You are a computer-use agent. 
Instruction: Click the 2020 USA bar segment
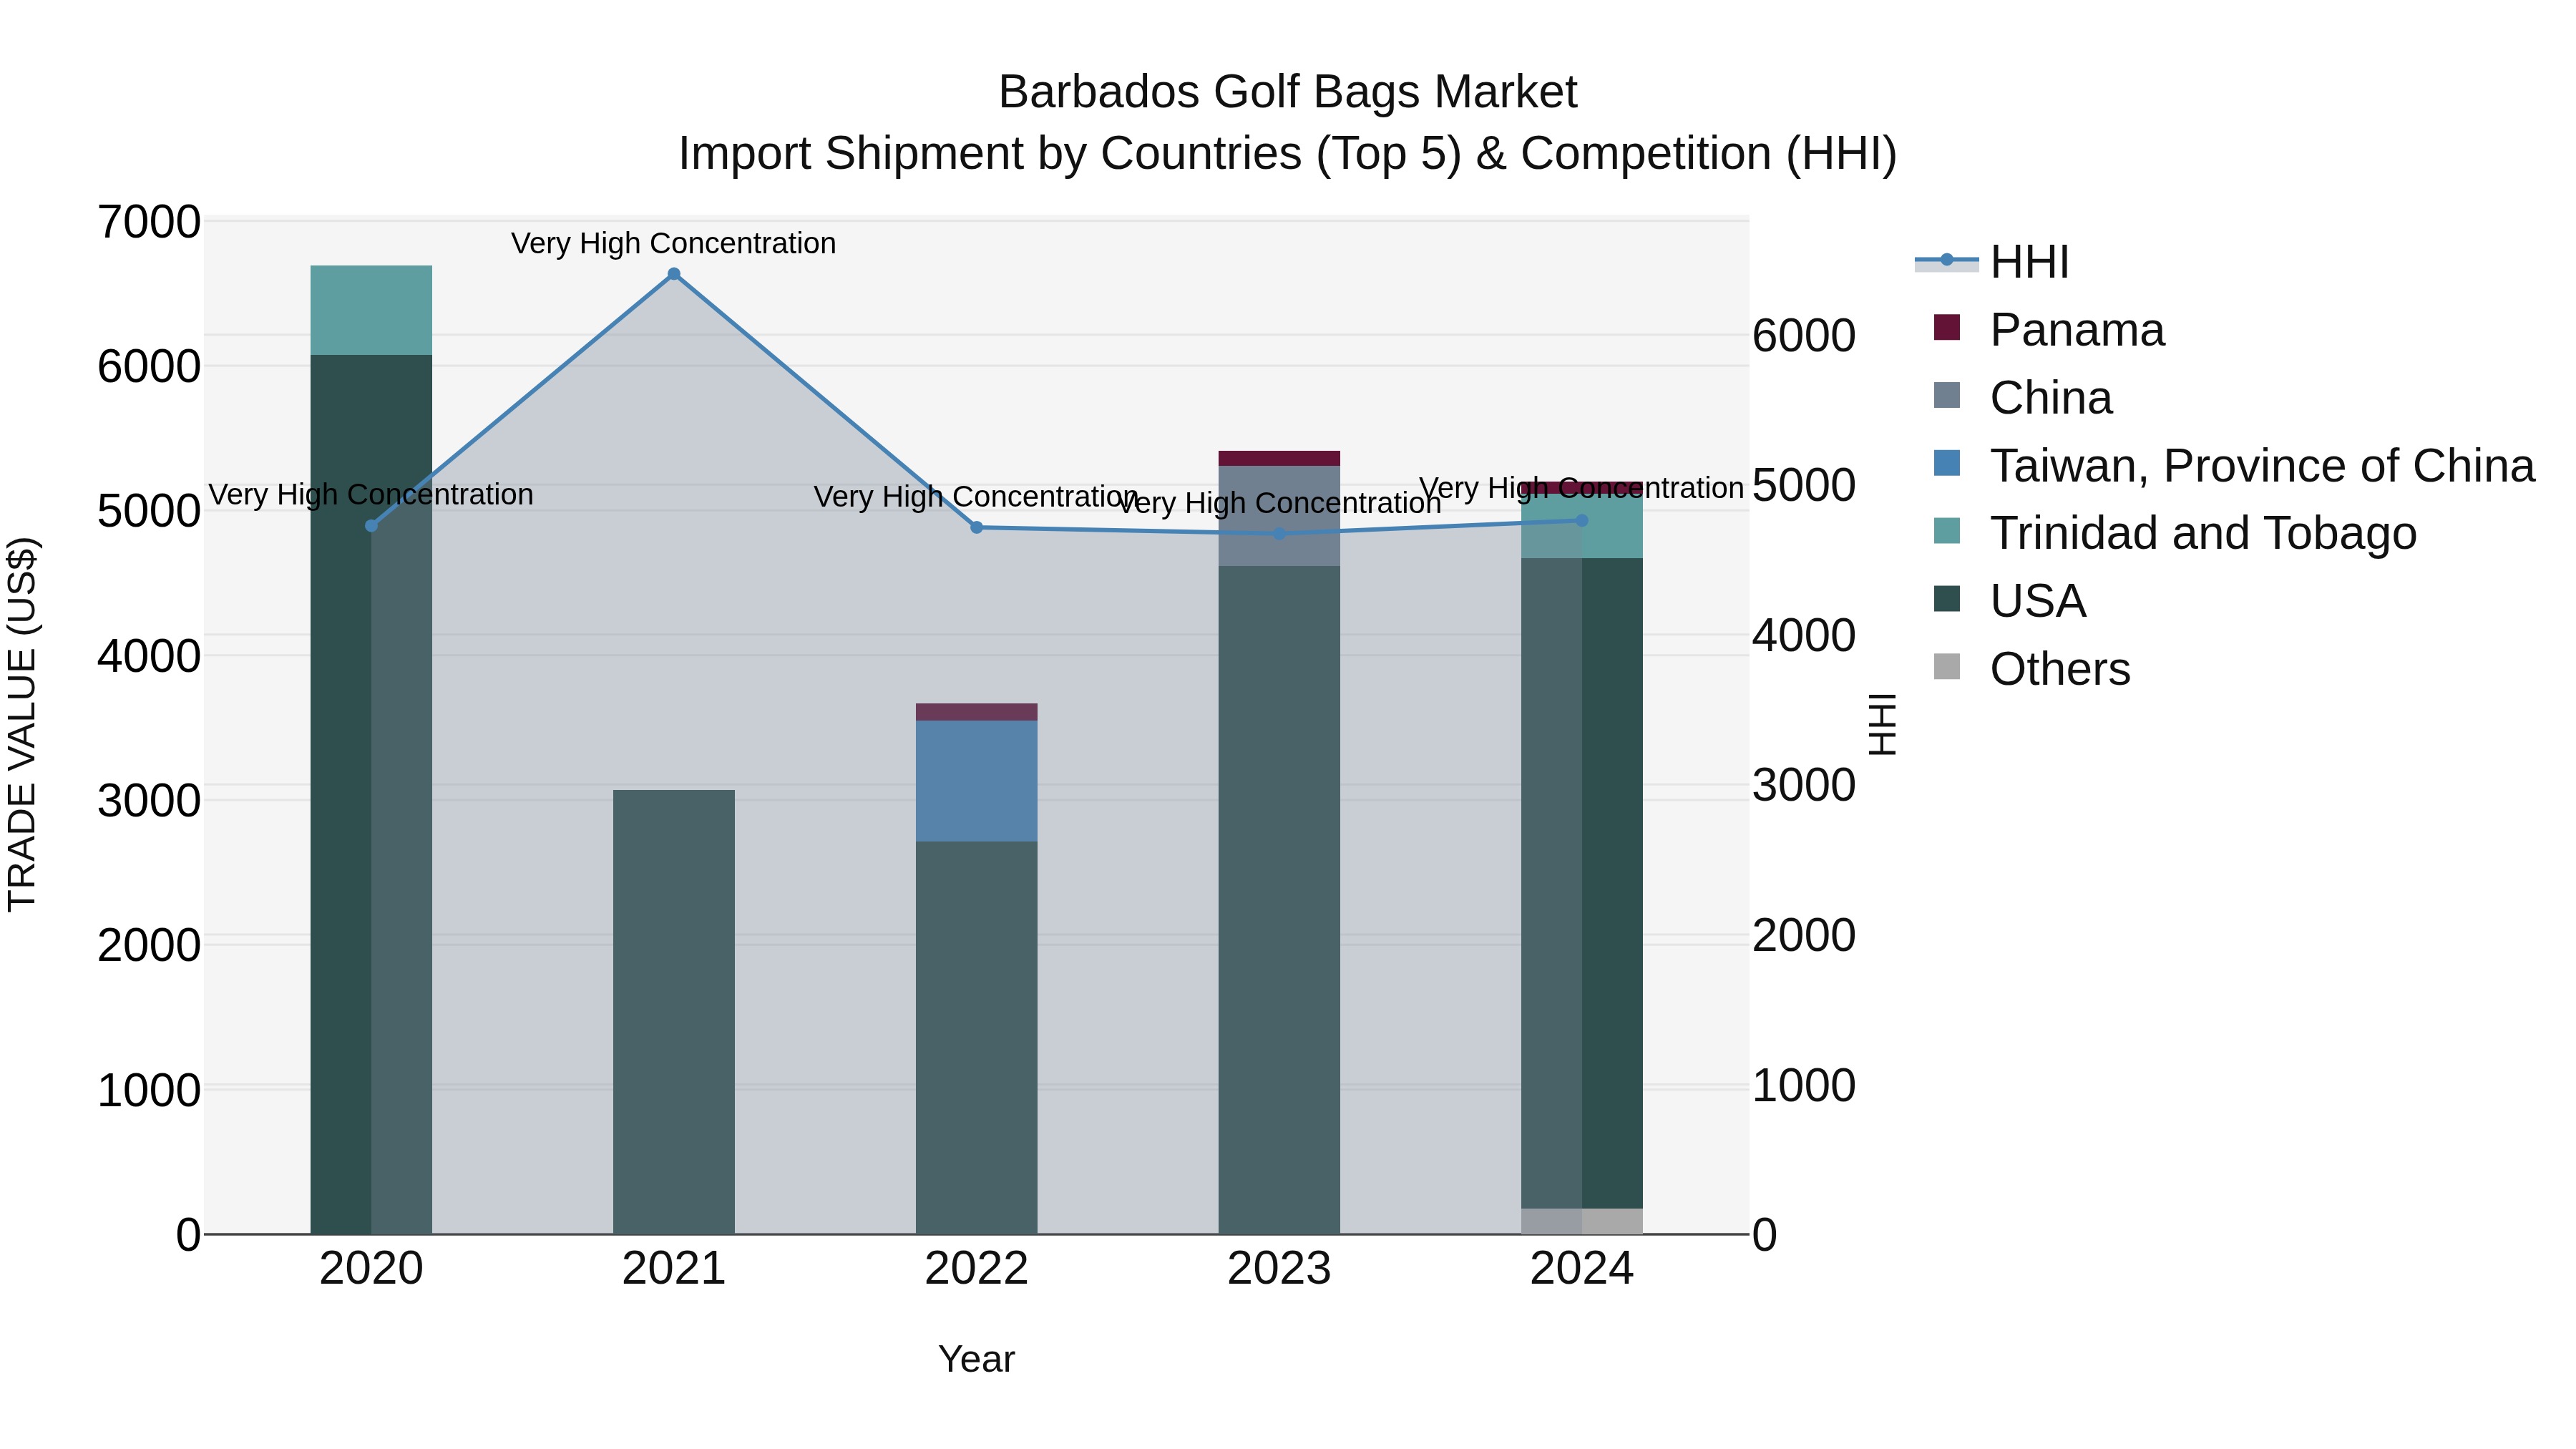coord(371,795)
